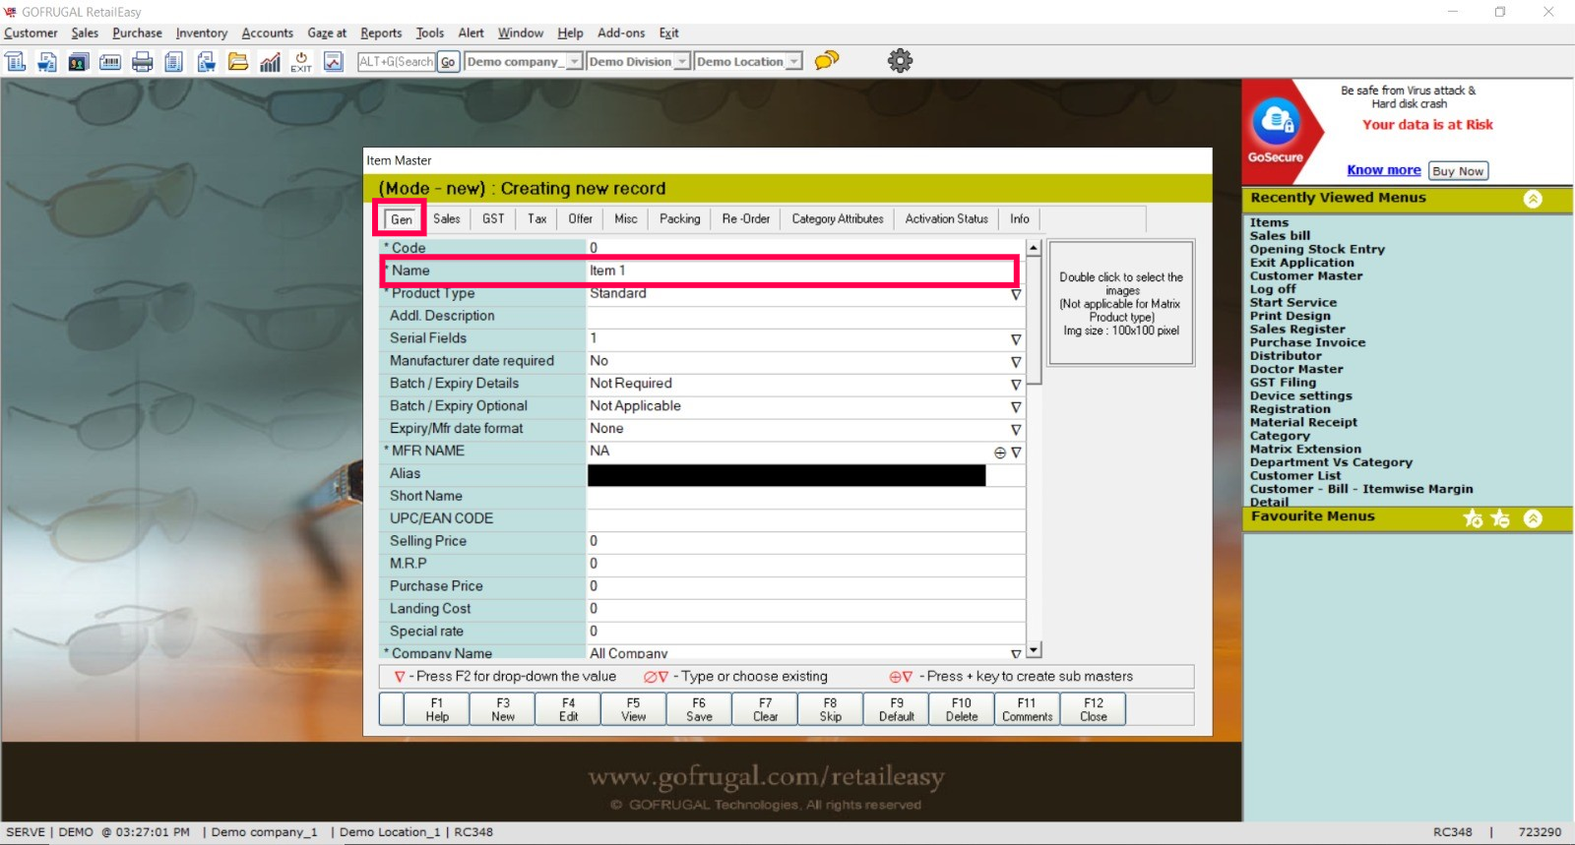Click the chat bubbles icon

click(827, 61)
